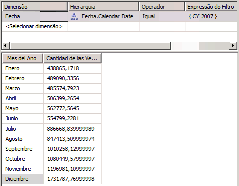Open the Fecha dimension cell
The height and width of the screenshot is (186, 239).
[x=34, y=16]
